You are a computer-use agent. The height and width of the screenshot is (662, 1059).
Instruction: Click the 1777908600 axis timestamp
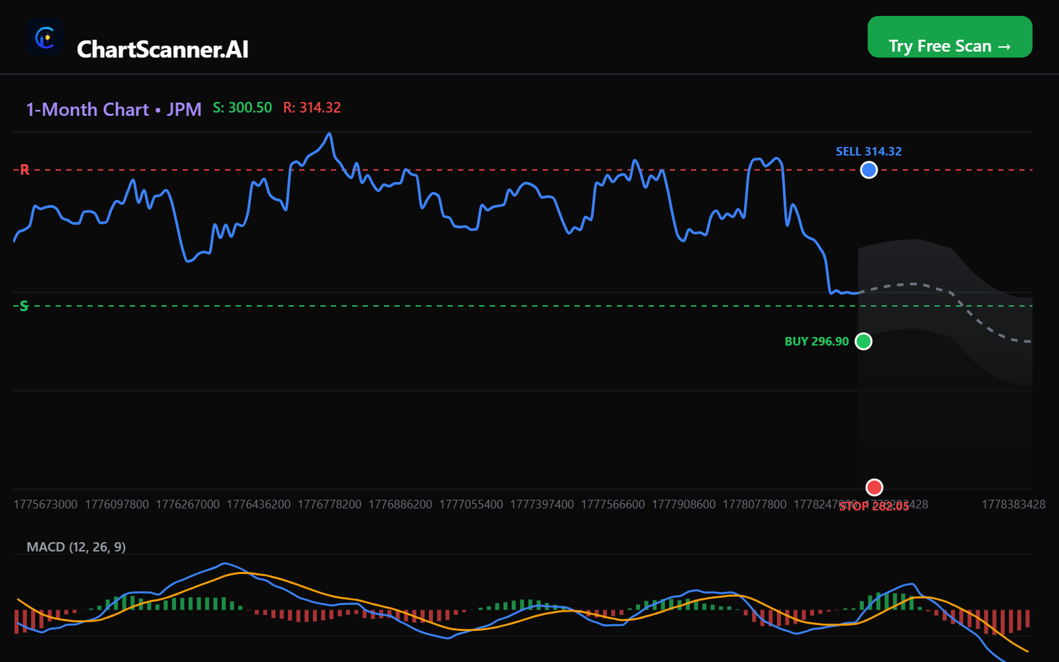point(684,504)
